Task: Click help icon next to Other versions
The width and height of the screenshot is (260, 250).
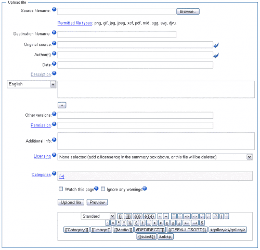Action: click(54, 114)
